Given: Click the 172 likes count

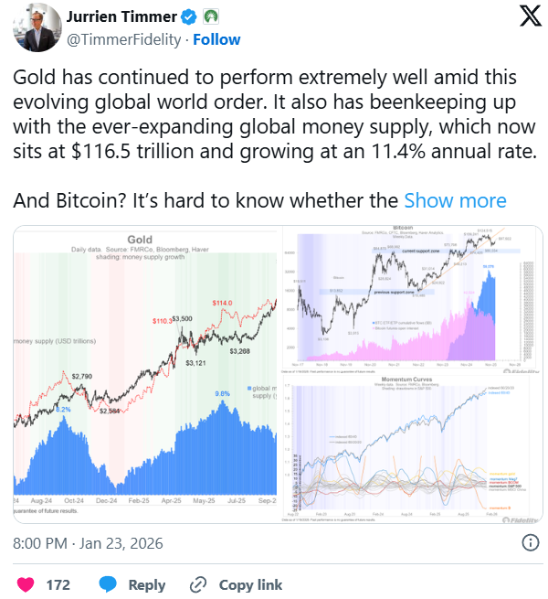Looking at the screenshot, I should pyautogui.click(x=58, y=584).
